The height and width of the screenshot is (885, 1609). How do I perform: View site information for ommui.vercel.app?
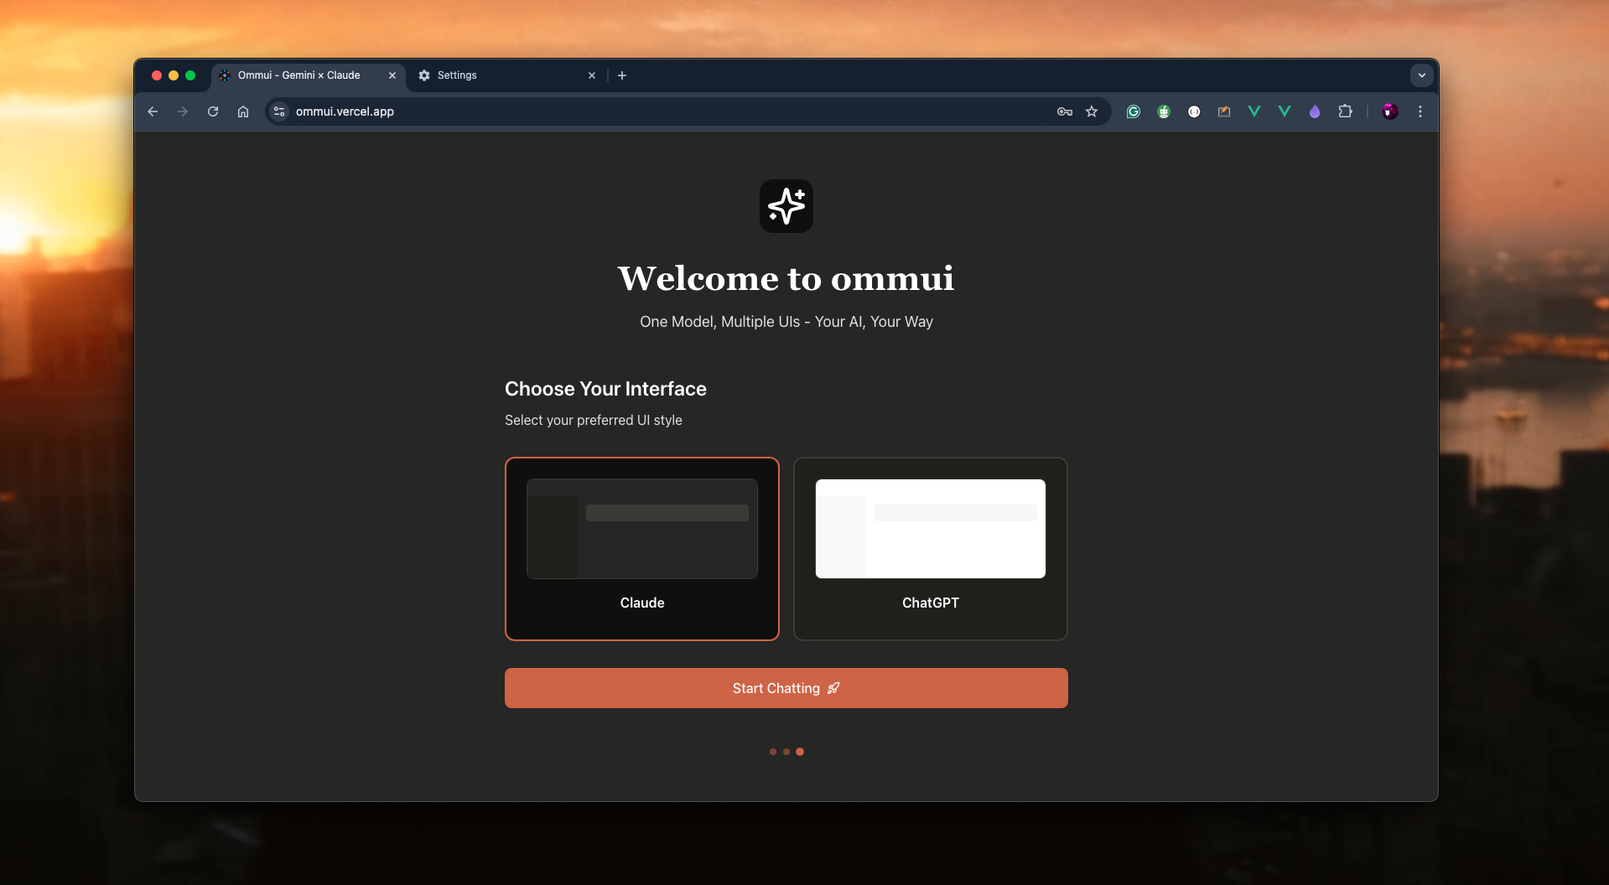click(279, 111)
